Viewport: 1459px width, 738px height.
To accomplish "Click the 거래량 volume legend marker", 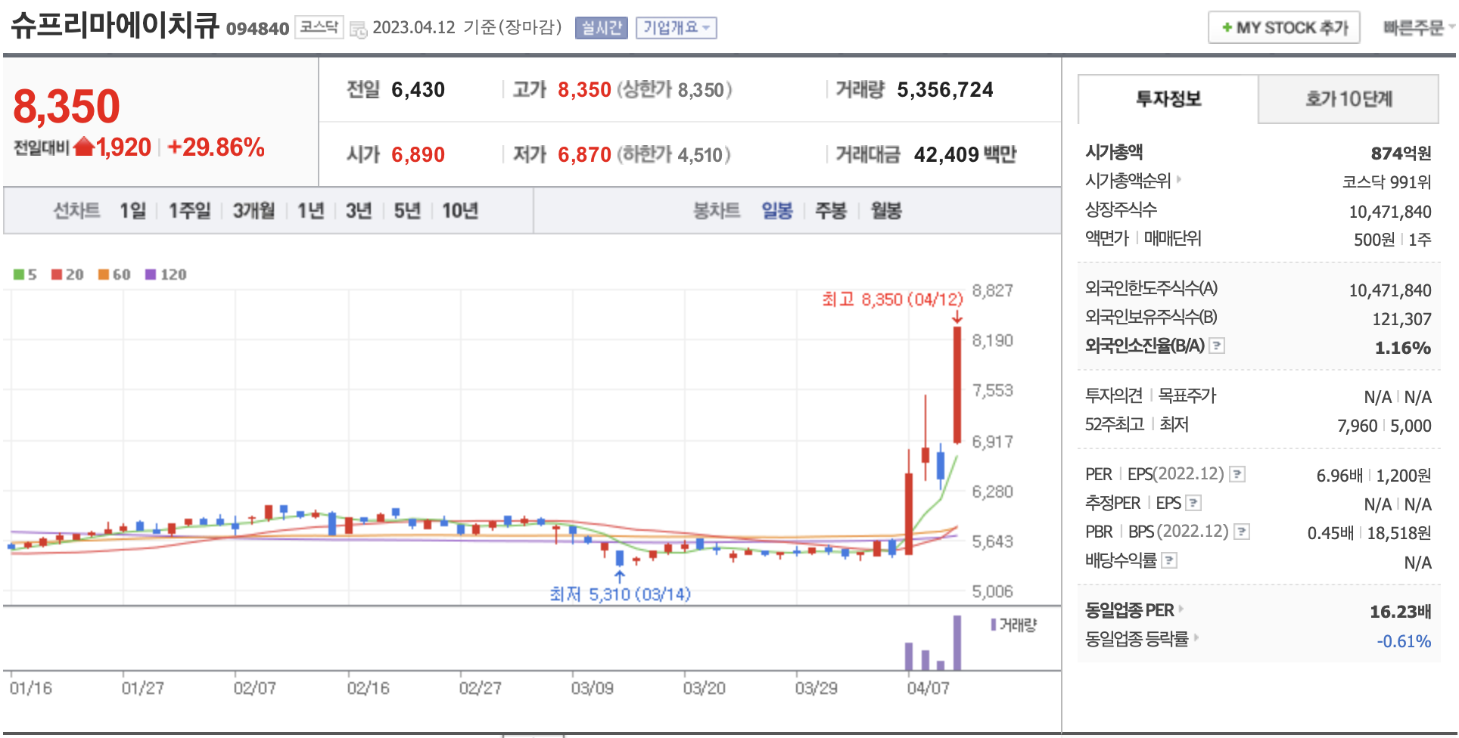I will pyautogui.click(x=994, y=625).
